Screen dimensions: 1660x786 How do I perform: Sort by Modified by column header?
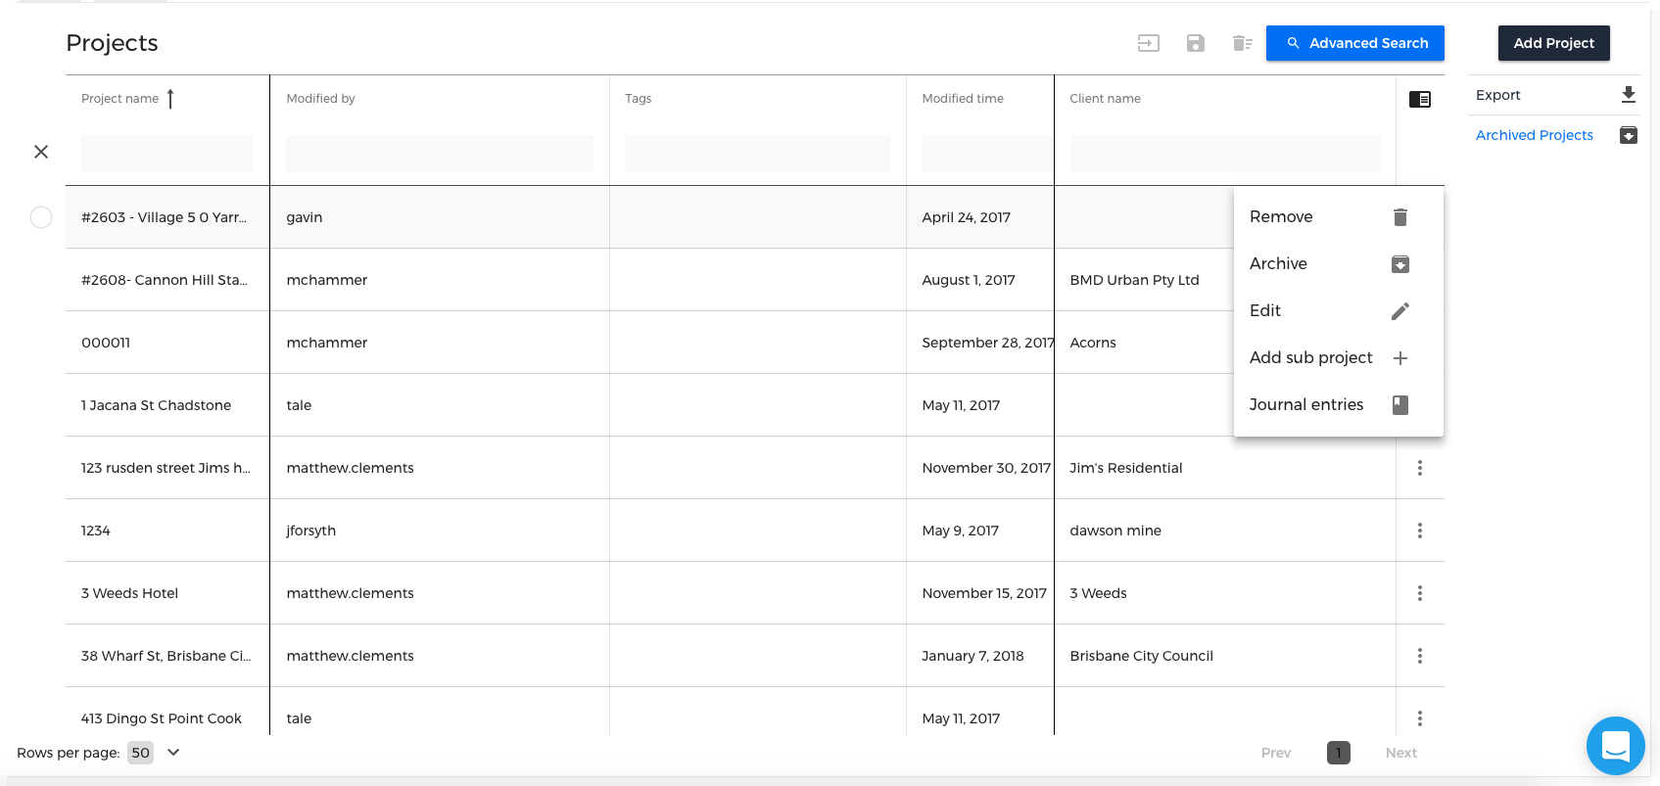[320, 99]
